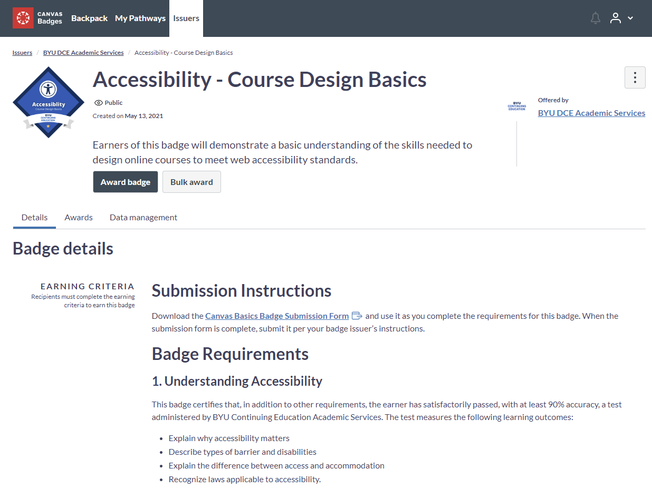652x488 pixels.
Task: Go to Backpack in the top navigation
Action: pos(89,18)
